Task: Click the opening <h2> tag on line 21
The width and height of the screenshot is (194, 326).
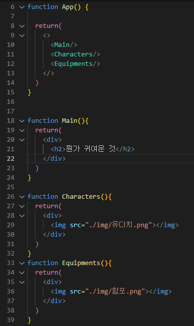Action: click(58, 149)
